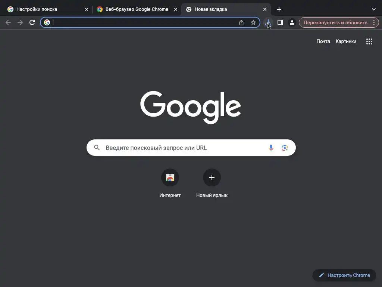Screen dimensions: 382x287
Task: Share this page icon in omnibox
Action: (x=241, y=22)
